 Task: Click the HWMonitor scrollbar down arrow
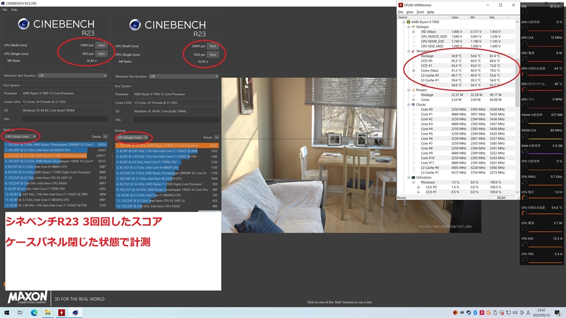(517, 193)
